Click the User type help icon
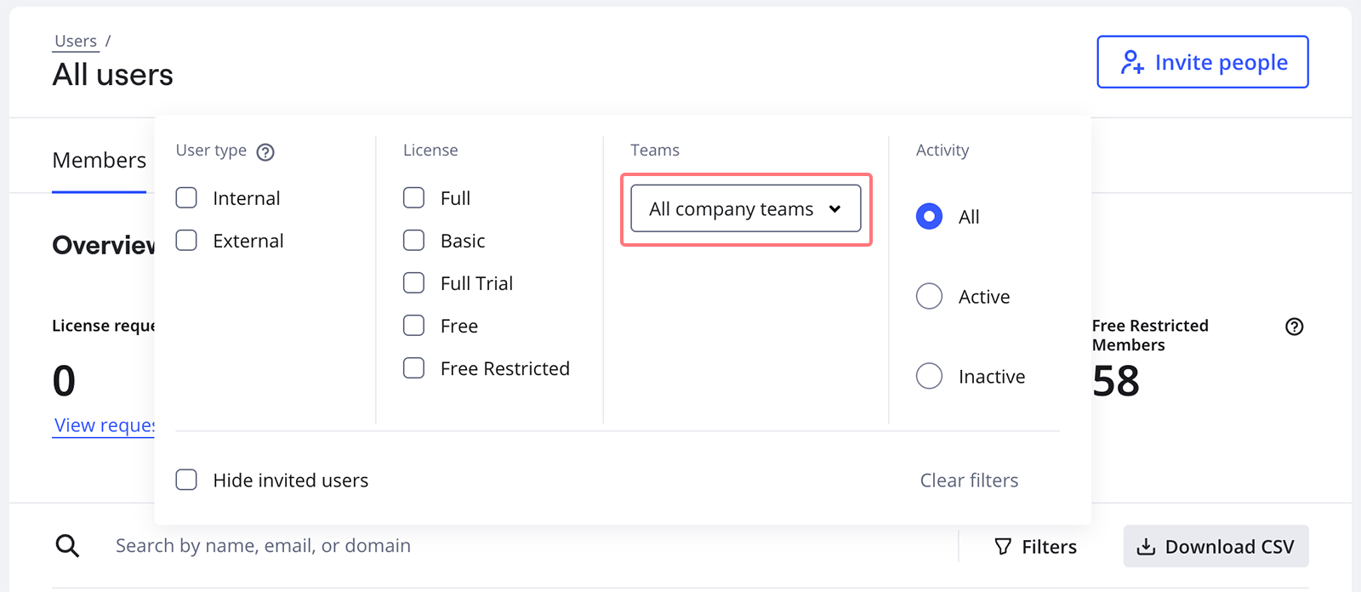Screen dimensions: 1361x592 [x=265, y=152]
